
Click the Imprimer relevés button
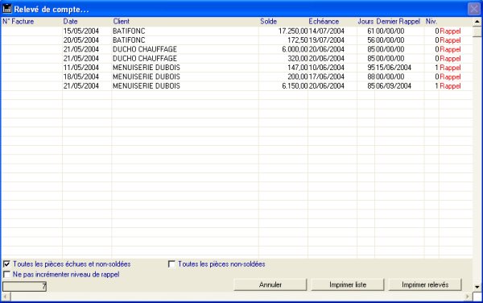point(425,284)
